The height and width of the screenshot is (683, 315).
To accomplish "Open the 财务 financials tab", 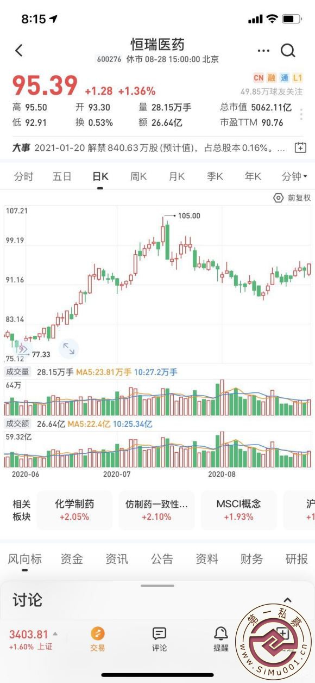I will (251, 559).
